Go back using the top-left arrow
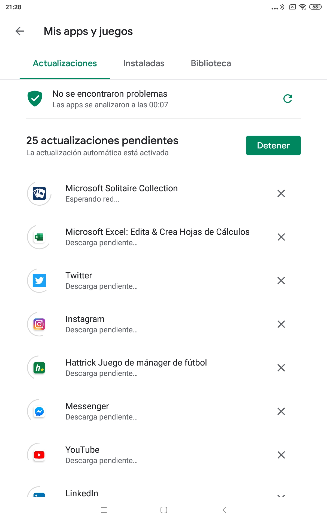The width and height of the screenshot is (327, 523). coord(20,31)
